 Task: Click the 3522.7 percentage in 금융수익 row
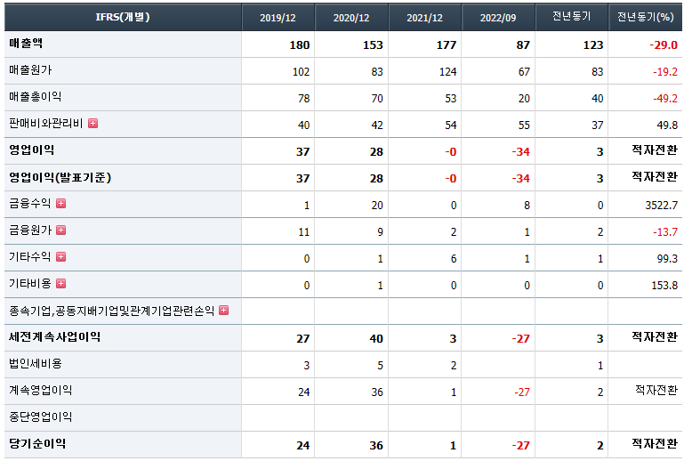tap(661, 206)
